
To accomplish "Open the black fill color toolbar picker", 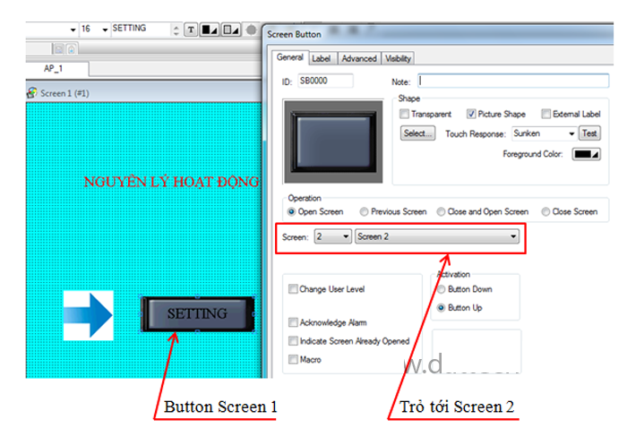I will pos(209,30).
